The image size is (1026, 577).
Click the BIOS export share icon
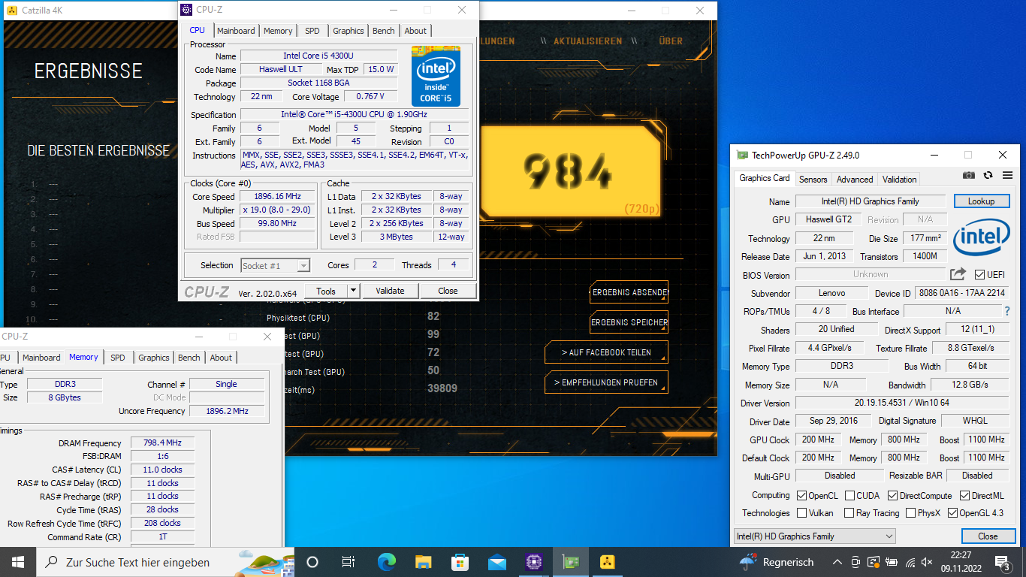point(958,274)
